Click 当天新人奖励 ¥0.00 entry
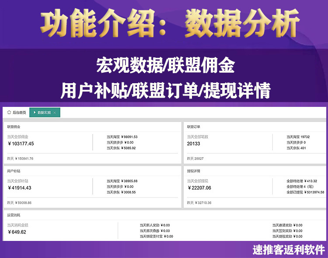 click(x=155, y=225)
